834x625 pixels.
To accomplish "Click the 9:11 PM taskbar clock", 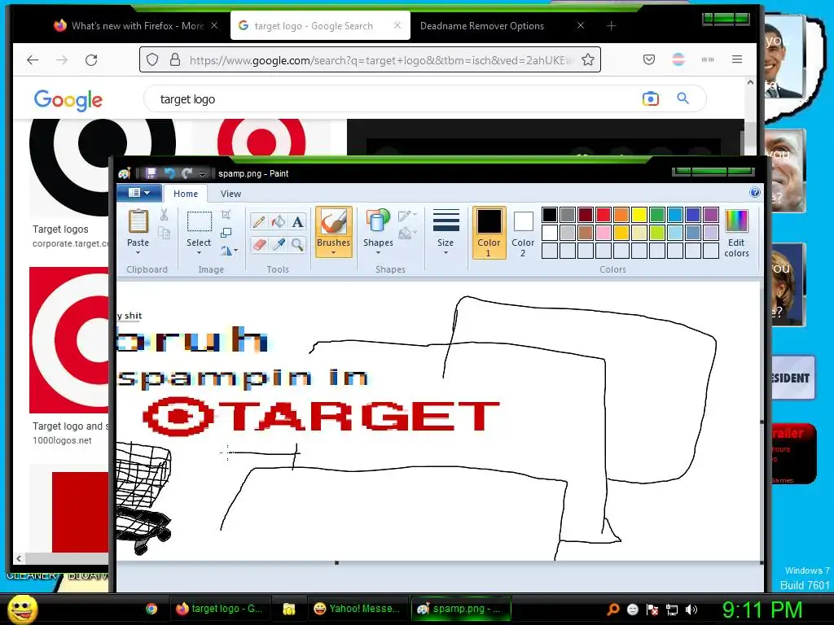I will point(762,610).
